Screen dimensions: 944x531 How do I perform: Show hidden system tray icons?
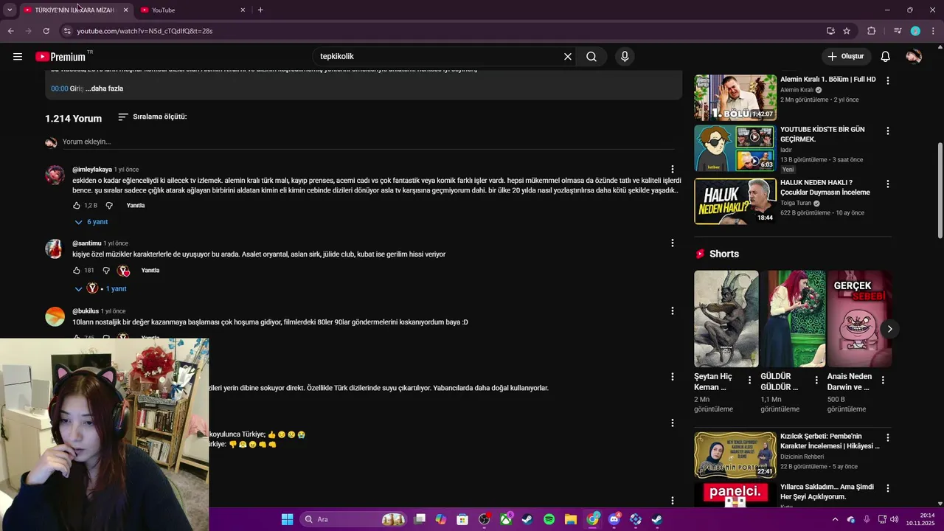[x=835, y=519]
